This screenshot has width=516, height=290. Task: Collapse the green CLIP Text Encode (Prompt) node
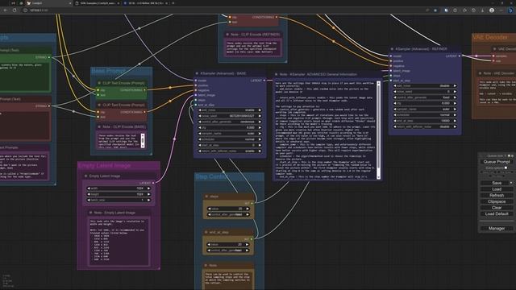(99, 83)
